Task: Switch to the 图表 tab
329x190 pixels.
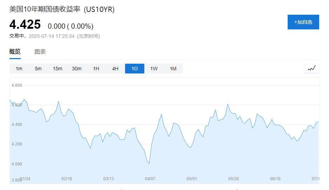Action: tap(40, 52)
